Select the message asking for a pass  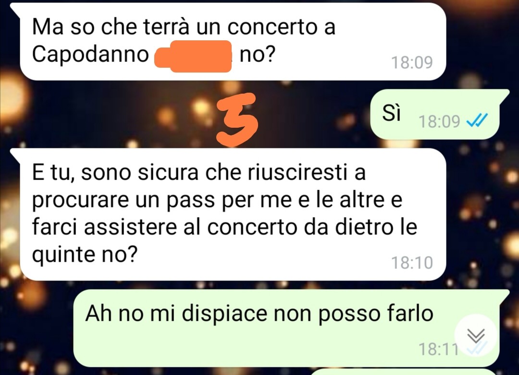coord(228,214)
